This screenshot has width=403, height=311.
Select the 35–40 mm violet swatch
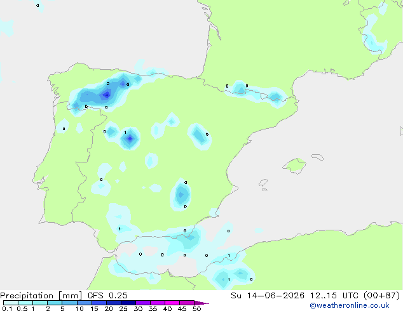157,303
